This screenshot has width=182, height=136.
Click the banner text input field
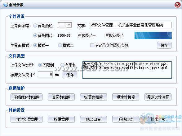pos(131,25)
